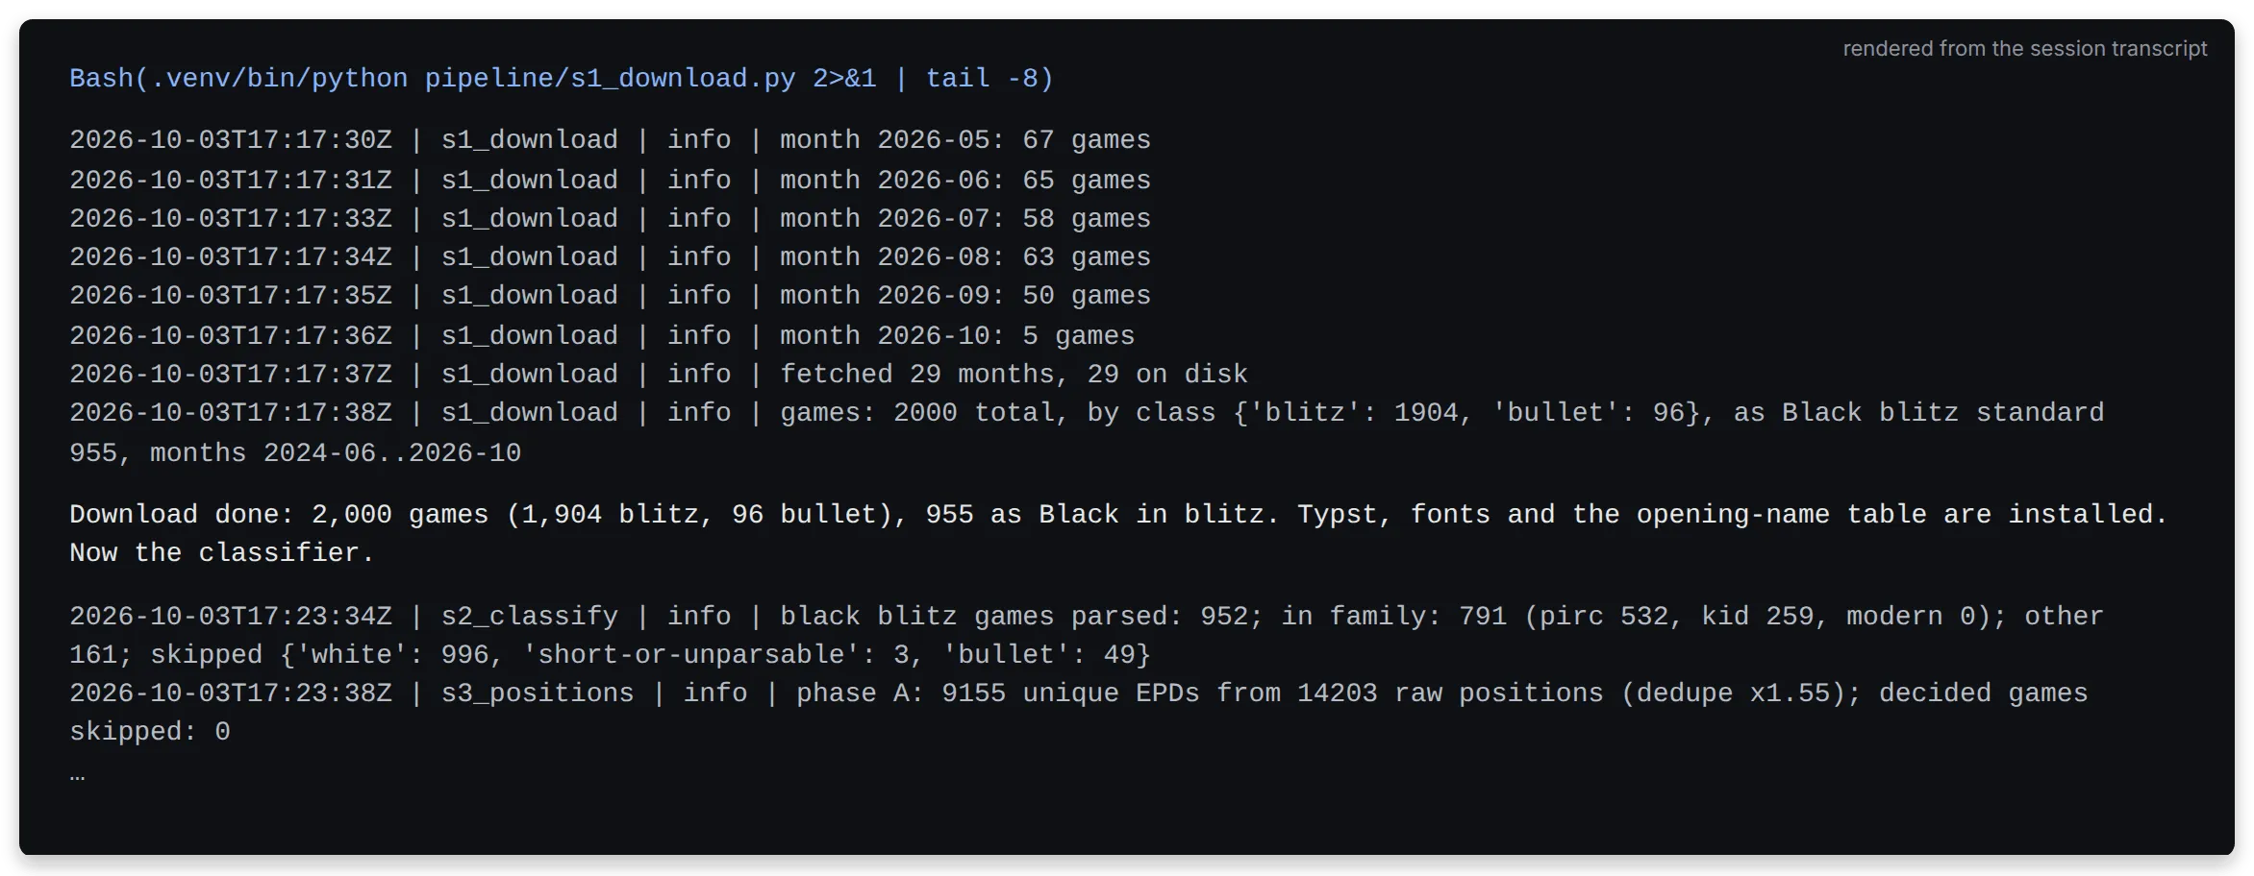Select the log line 'month 2026-05: 67 games'
This screenshot has height=876, width=2254.
[610, 140]
